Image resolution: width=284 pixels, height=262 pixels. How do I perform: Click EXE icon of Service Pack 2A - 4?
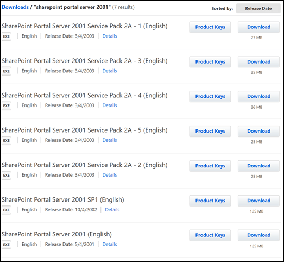(x=6, y=106)
